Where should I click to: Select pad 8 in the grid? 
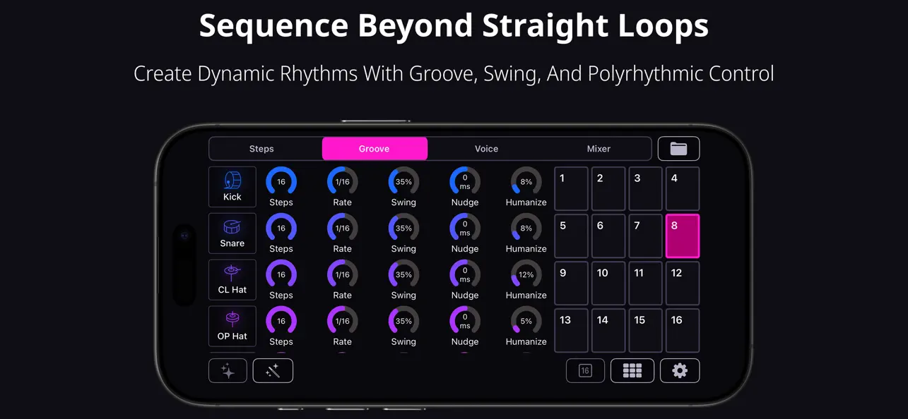[682, 236]
